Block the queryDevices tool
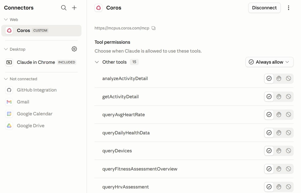 [x=288, y=151]
